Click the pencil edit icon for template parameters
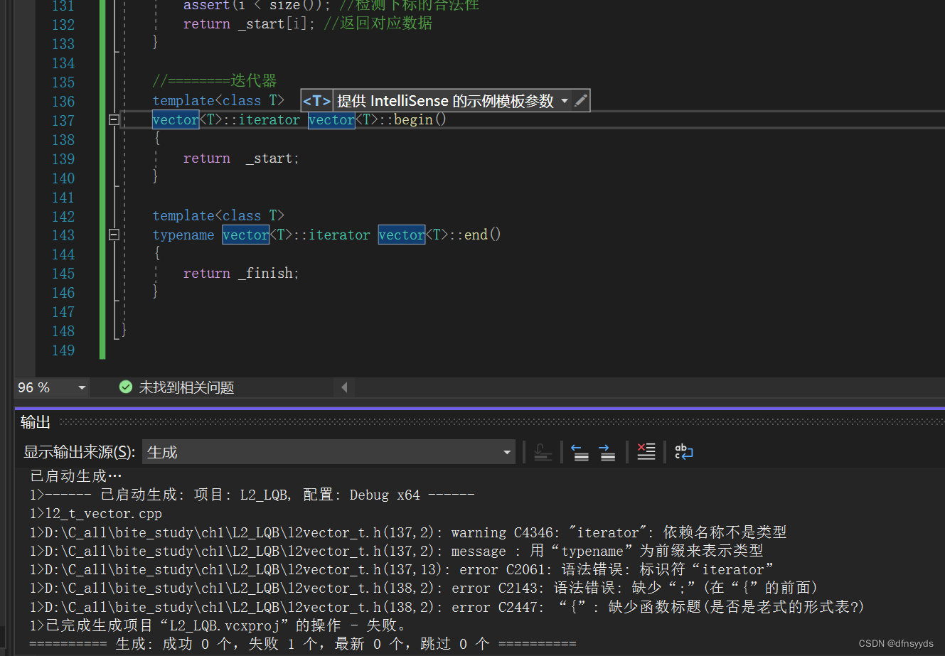This screenshot has width=945, height=656. click(x=581, y=101)
